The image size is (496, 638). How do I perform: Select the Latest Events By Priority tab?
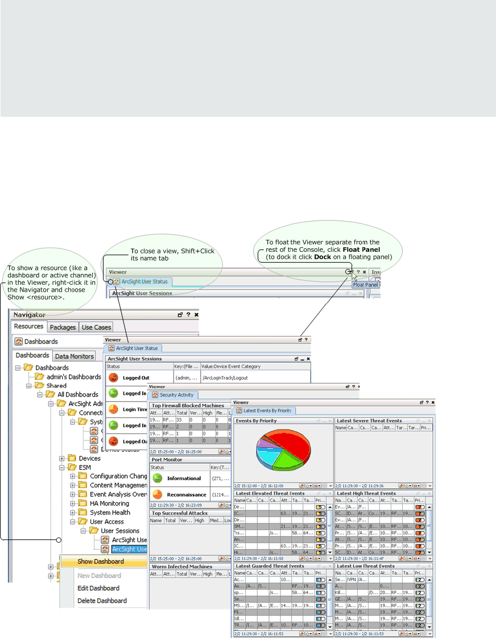click(263, 411)
